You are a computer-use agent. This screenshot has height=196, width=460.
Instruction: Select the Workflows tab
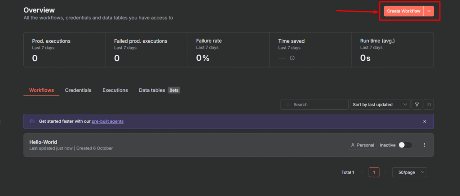pyautogui.click(x=41, y=90)
